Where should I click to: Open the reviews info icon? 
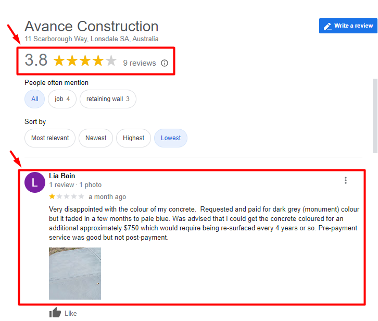(165, 63)
